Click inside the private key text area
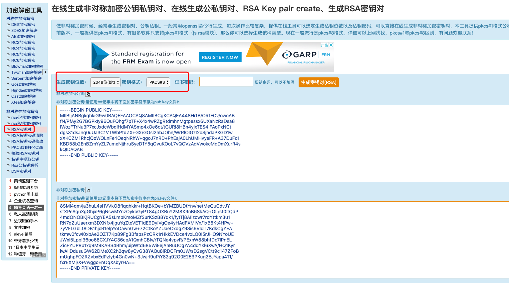509x284 pixels. pyautogui.click(x=283, y=240)
